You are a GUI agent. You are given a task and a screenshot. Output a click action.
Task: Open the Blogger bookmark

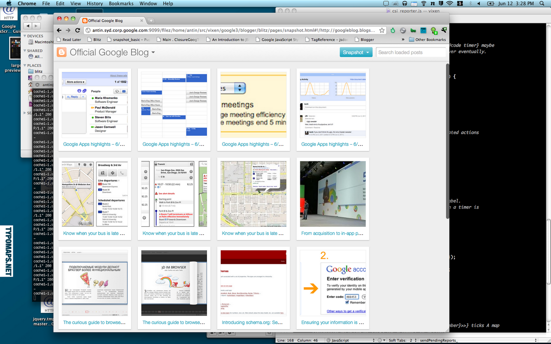tap(364, 40)
